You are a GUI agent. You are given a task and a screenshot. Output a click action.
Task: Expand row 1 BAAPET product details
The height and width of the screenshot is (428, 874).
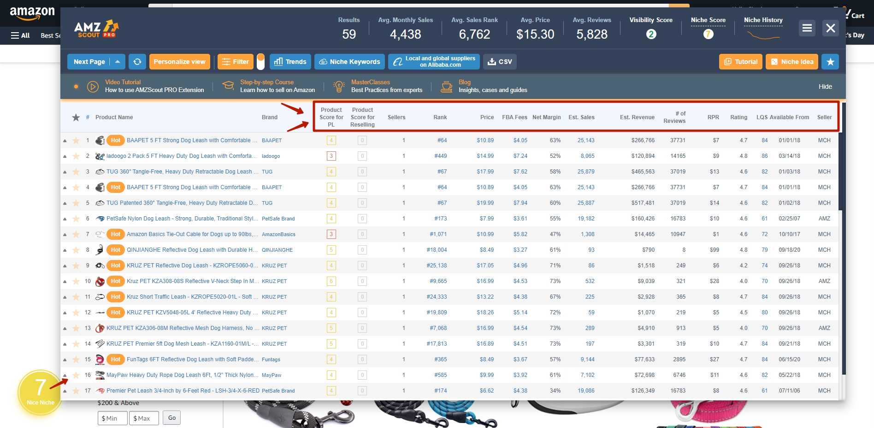pyautogui.click(x=65, y=140)
